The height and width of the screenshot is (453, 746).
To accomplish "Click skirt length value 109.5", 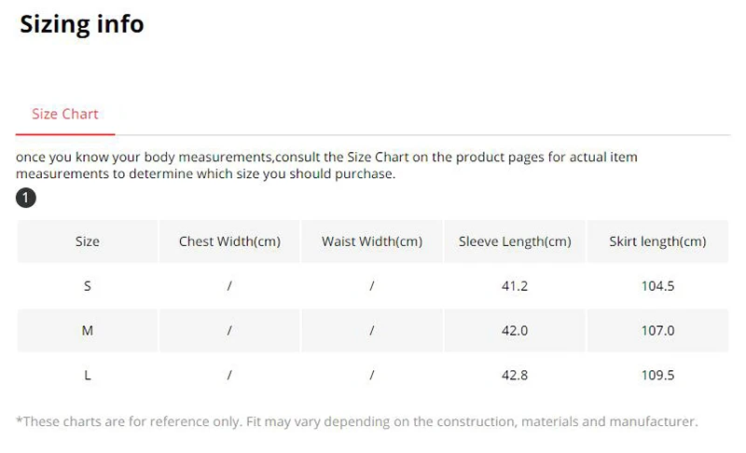I will click(658, 376).
